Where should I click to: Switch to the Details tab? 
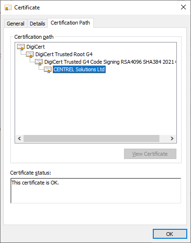[37, 24]
